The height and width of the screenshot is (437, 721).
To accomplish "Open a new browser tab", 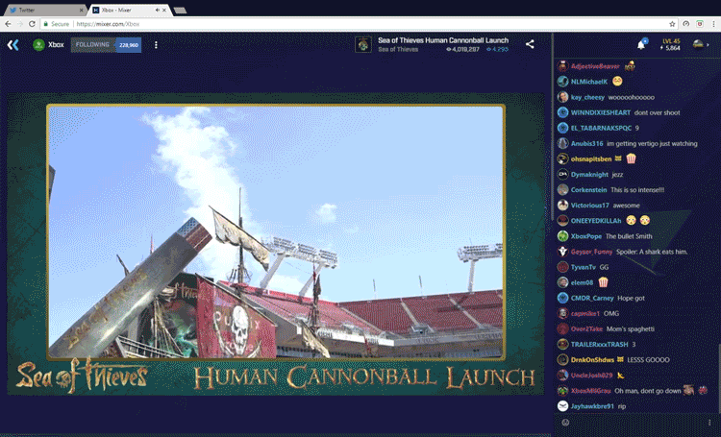I will click(x=181, y=11).
